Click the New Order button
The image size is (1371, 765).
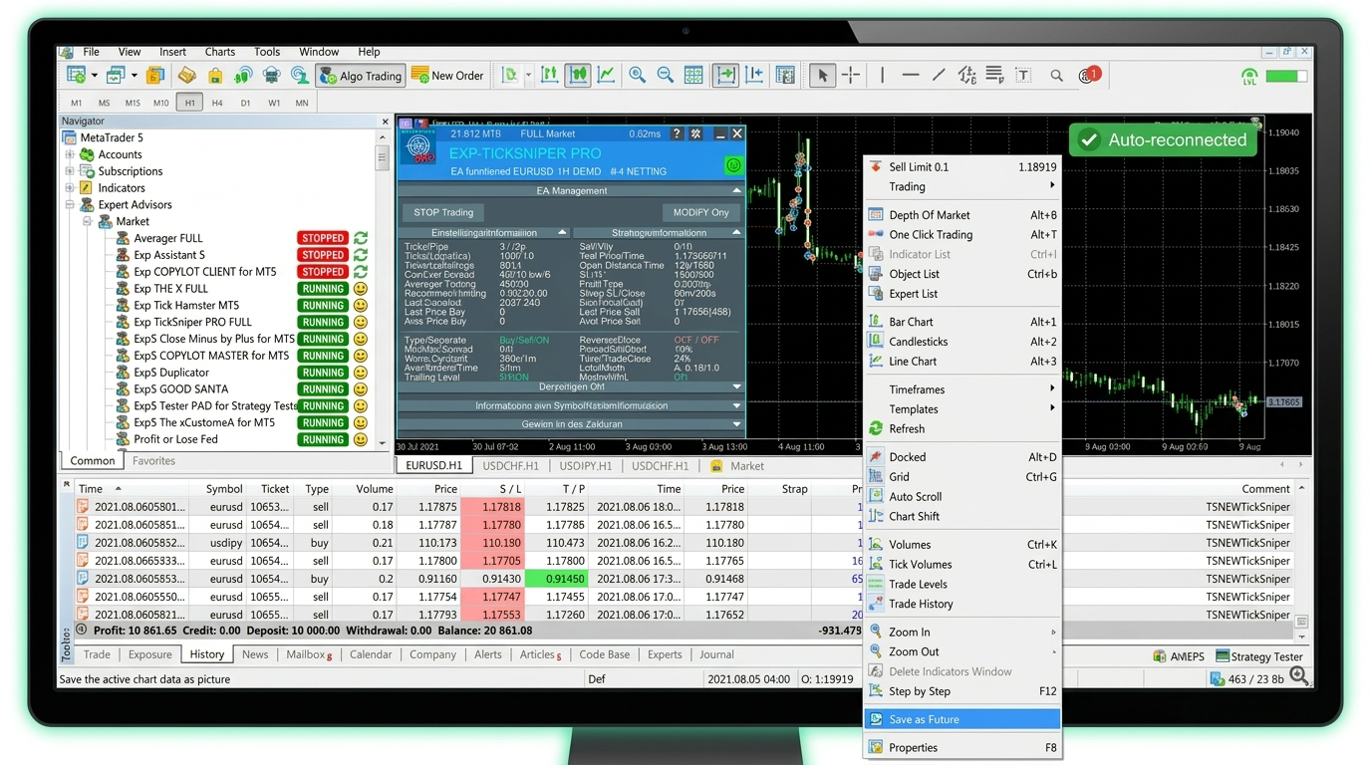tap(447, 75)
